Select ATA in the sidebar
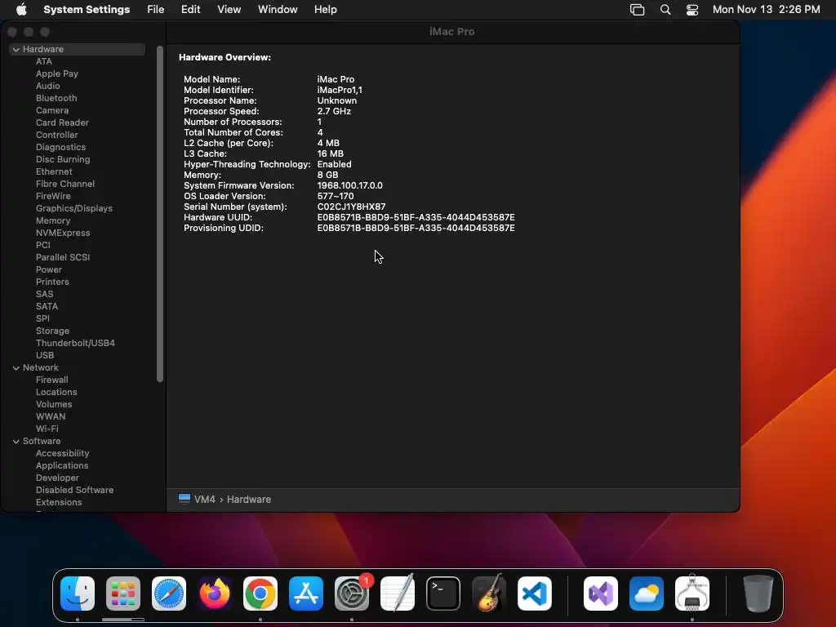This screenshot has height=627, width=836. (44, 61)
